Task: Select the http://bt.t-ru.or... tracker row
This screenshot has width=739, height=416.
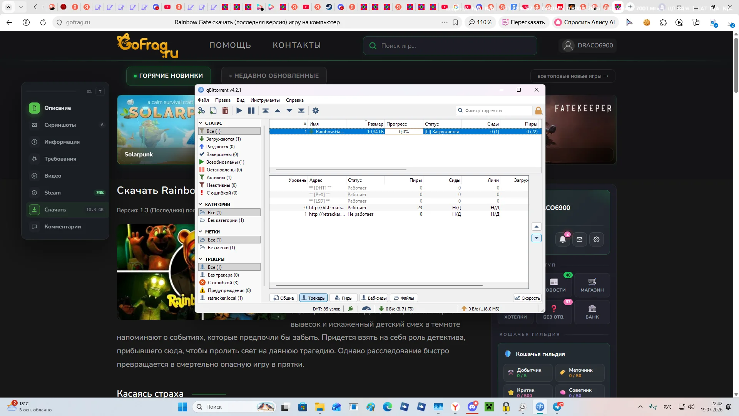Action: point(399,208)
